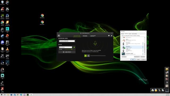
Task: Select the AMD Ryzen Master desktop icon
Action: [2, 70]
